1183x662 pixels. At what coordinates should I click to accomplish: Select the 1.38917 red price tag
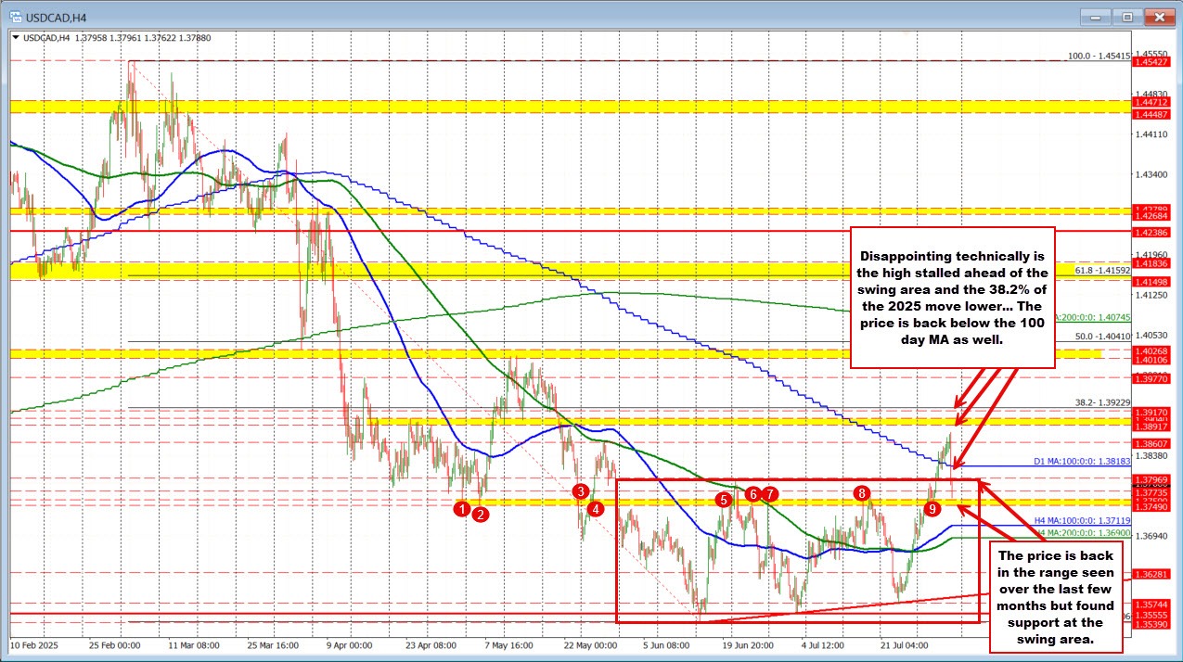tap(1153, 427)
